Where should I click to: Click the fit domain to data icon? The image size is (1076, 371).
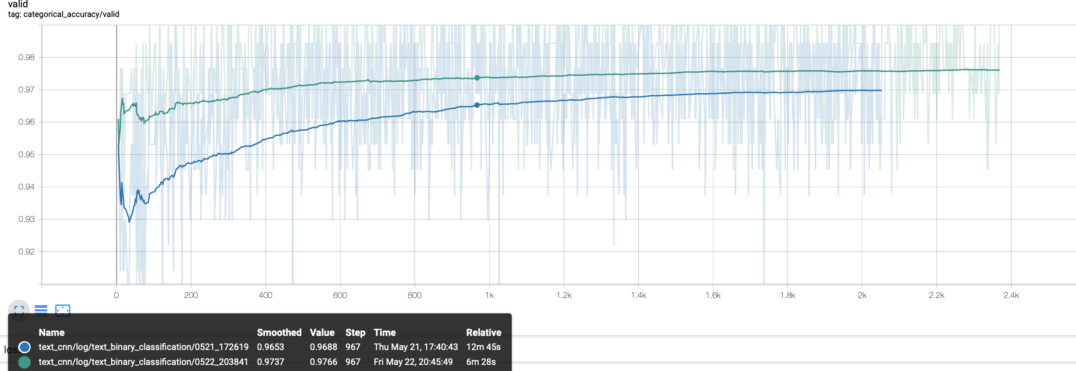[x=63, y=310]
